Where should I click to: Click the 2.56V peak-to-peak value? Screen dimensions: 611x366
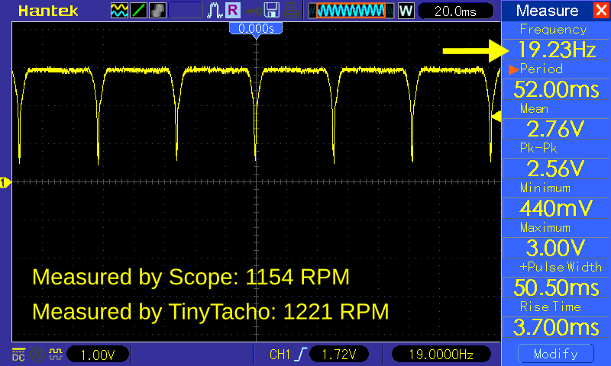557,169
